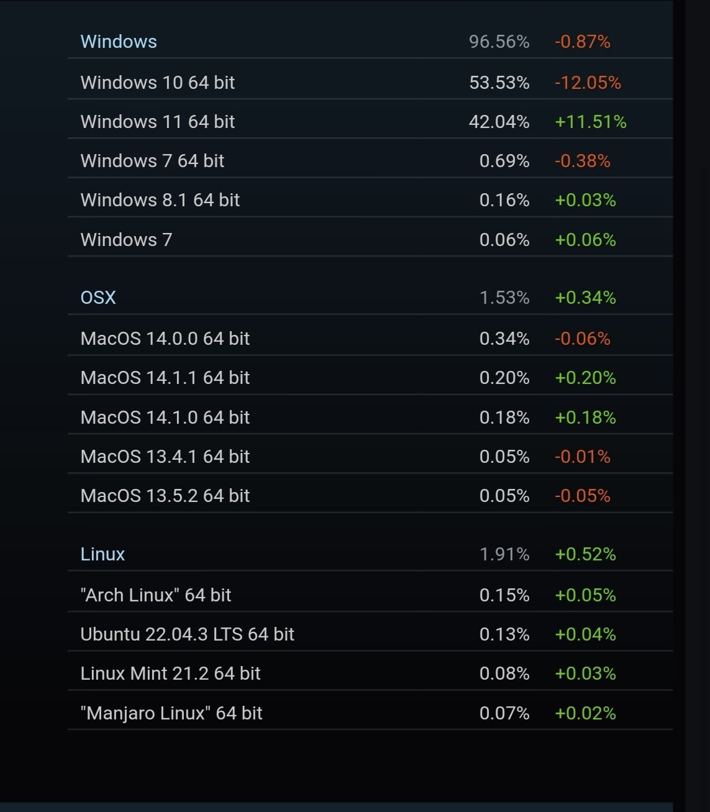Image resolution: width=710 pixels, height=812 pixels.
Task: Click the Ubuntu 22.04.3 LTS 64 bit entry
Action: [x=187, y=634]
